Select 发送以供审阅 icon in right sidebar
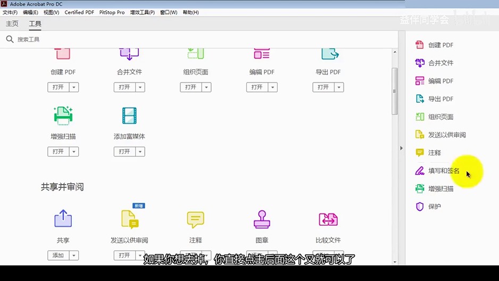499x281 pixels. coord(420,135)
